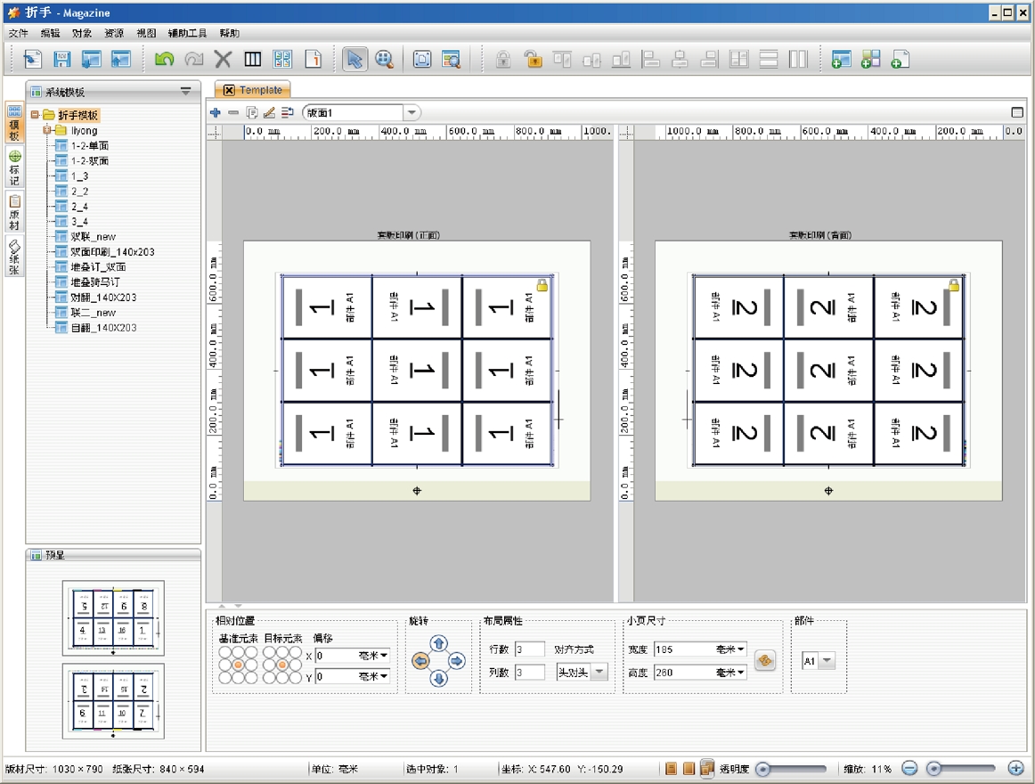Select center radio in 目标元素 grid
The height and width of the screenshot is (784, 1035).
[282, 665]
